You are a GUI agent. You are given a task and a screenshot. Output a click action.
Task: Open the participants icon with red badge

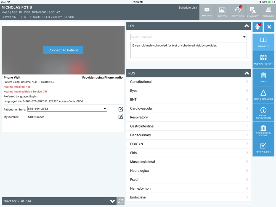coord(258,27)
